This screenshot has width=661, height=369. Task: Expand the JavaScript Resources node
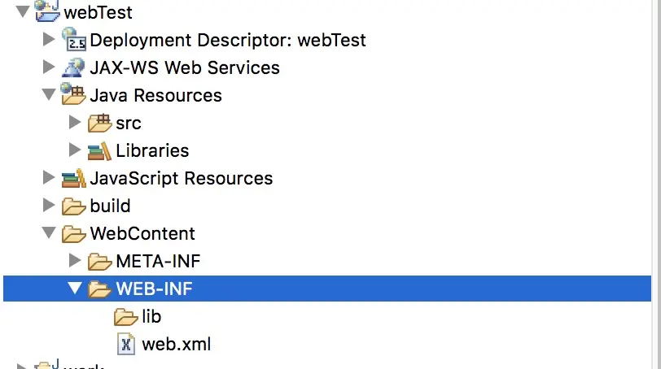click(49, 178)
